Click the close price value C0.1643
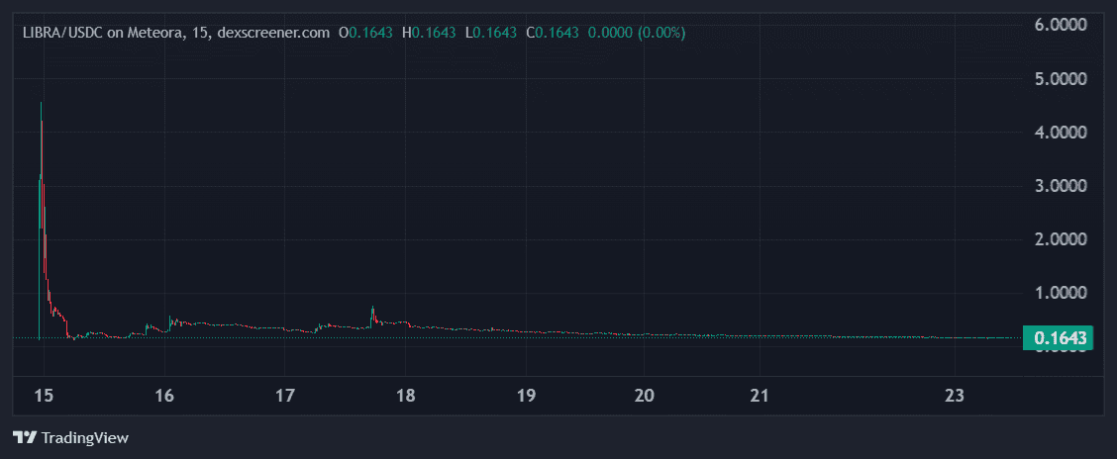The image size is (1117, 459). pyautogui.click(x=552, y=33)
